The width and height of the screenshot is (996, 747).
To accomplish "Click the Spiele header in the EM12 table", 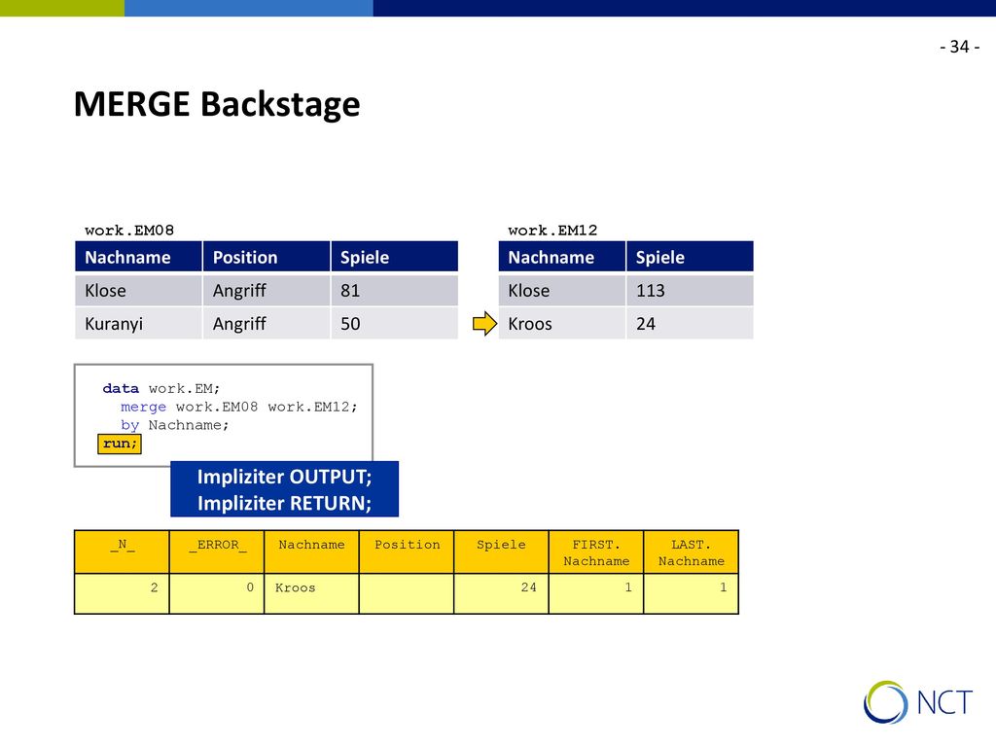I will click(x=691, y=257).
